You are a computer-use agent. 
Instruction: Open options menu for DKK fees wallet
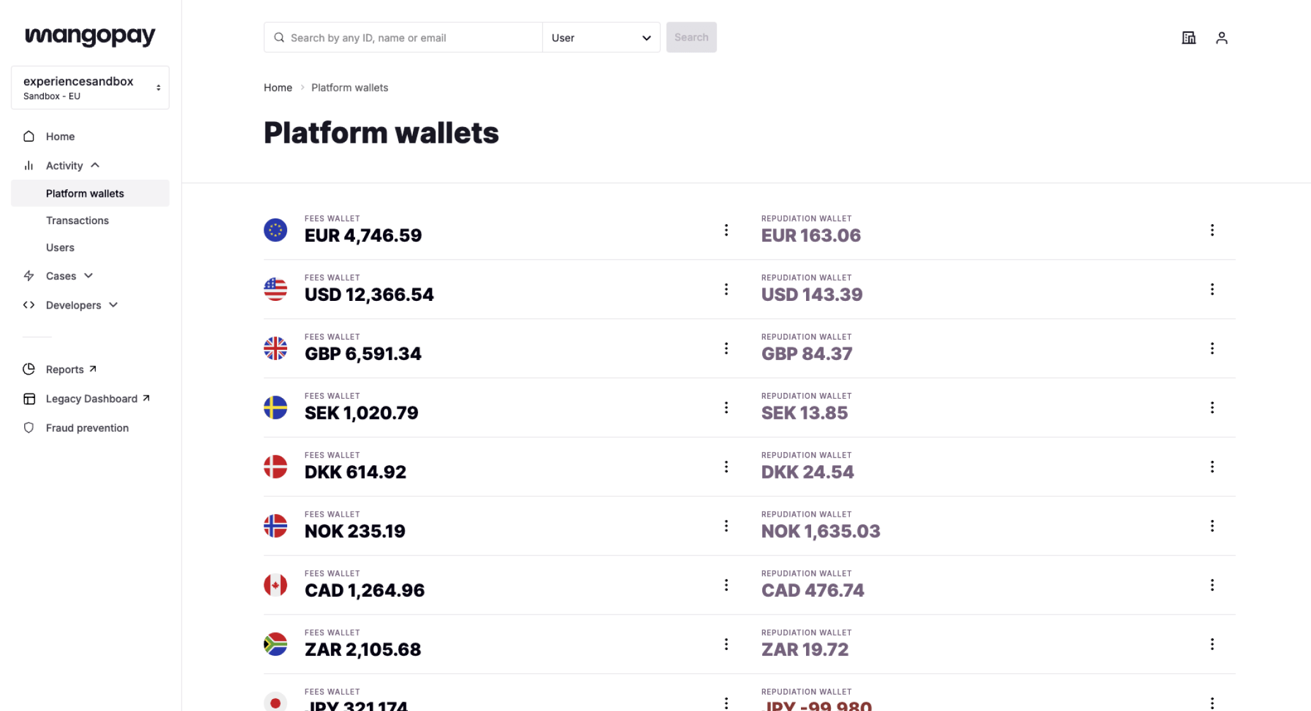pyautogui.click(x=726, y=467)
